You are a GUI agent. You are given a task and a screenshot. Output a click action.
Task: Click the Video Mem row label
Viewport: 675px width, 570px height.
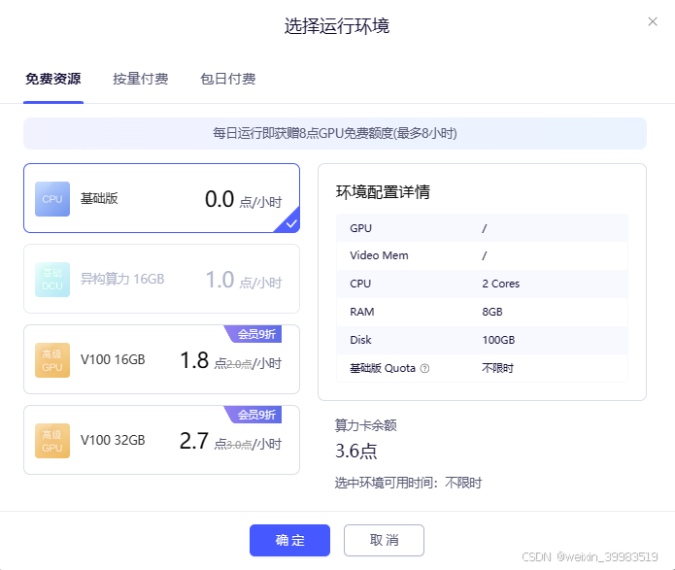pyautogui.click(x=379, y=255)
